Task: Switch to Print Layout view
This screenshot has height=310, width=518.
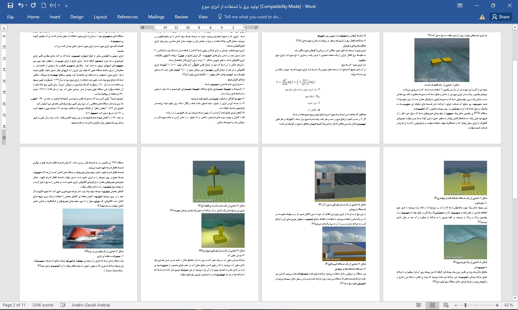Action: point(432,305)
